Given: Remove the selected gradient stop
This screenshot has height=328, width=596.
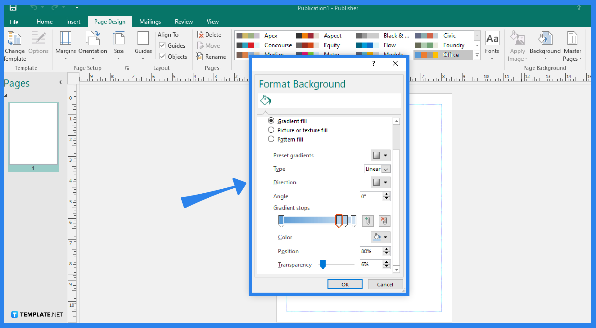Looking at the screenshot, I should click(384, 221).
